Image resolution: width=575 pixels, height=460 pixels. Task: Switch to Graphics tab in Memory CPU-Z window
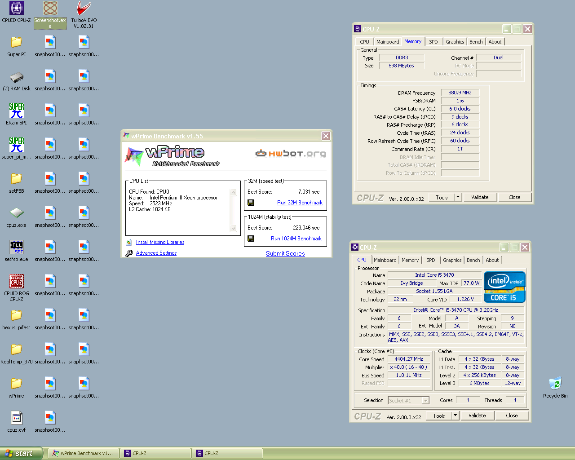tap(455, 42)
